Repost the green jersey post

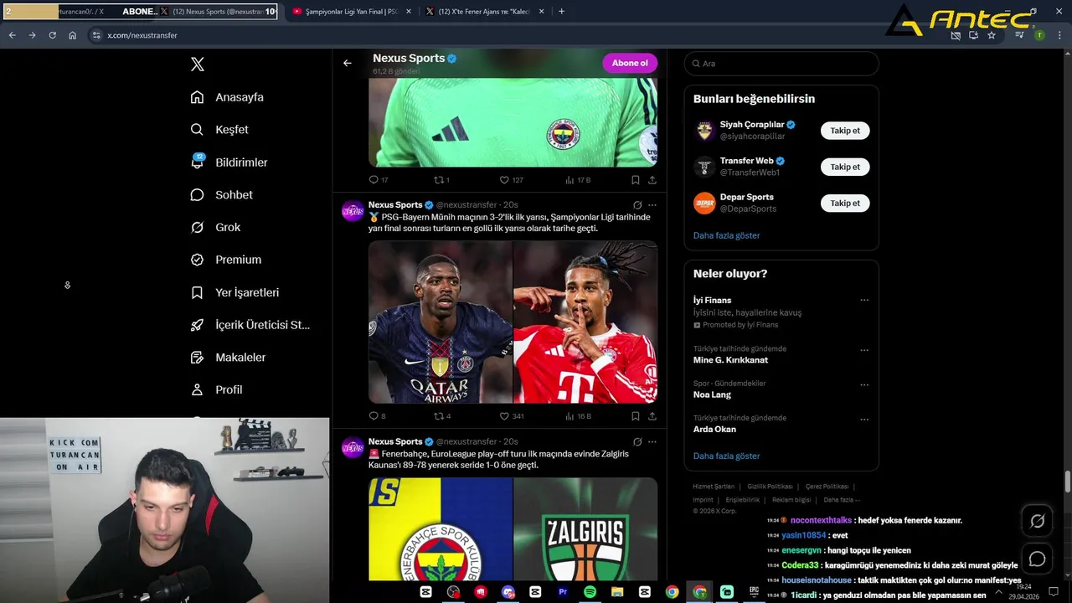441,180
